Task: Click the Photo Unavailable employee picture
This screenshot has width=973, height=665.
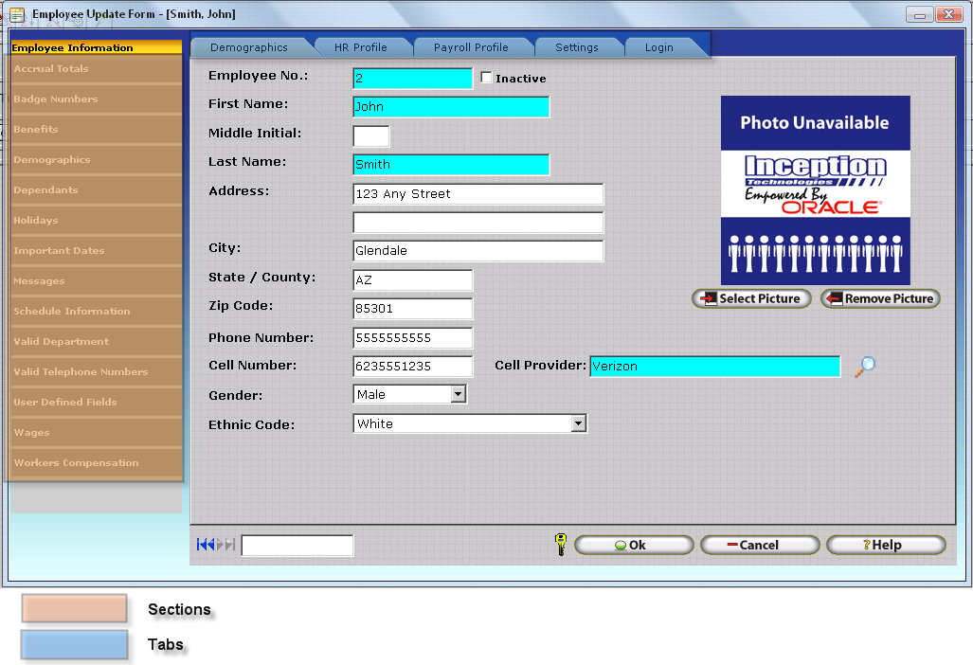Action: pos(815,189)
